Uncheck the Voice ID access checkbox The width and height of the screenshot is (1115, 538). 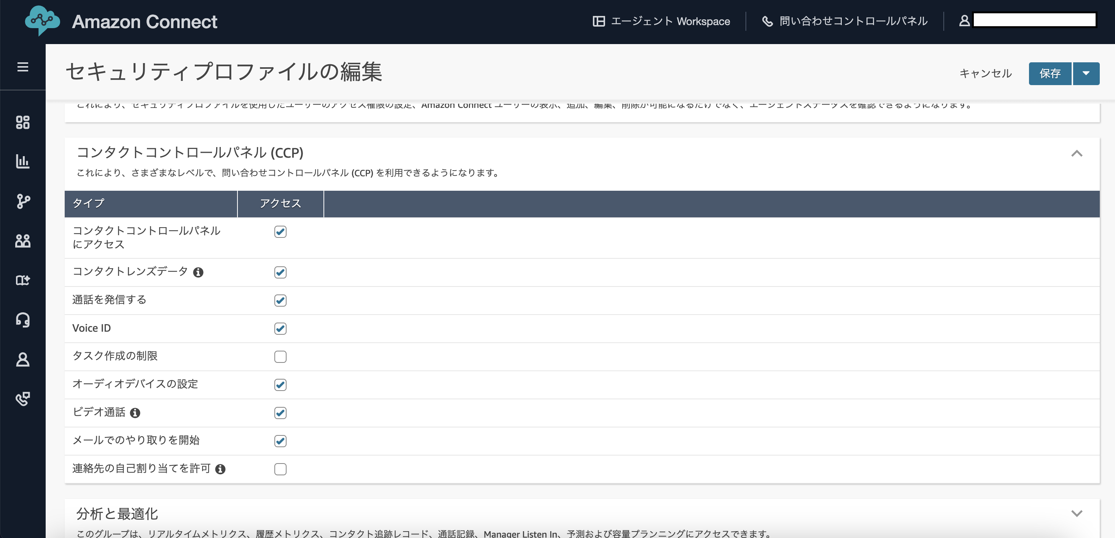point(280,328)
